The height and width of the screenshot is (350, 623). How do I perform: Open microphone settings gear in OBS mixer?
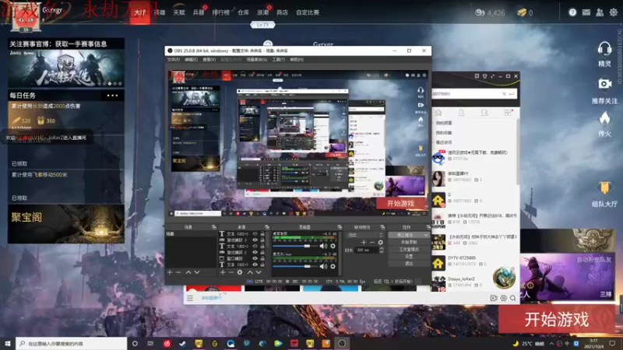click(x=333, y=266)
